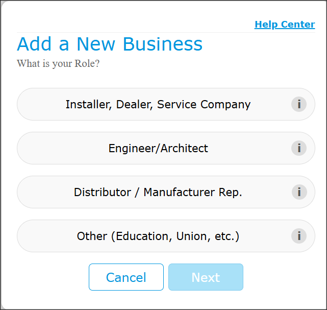
Task: View details about the Engineer/Architect role type
Action: (298, 148)
